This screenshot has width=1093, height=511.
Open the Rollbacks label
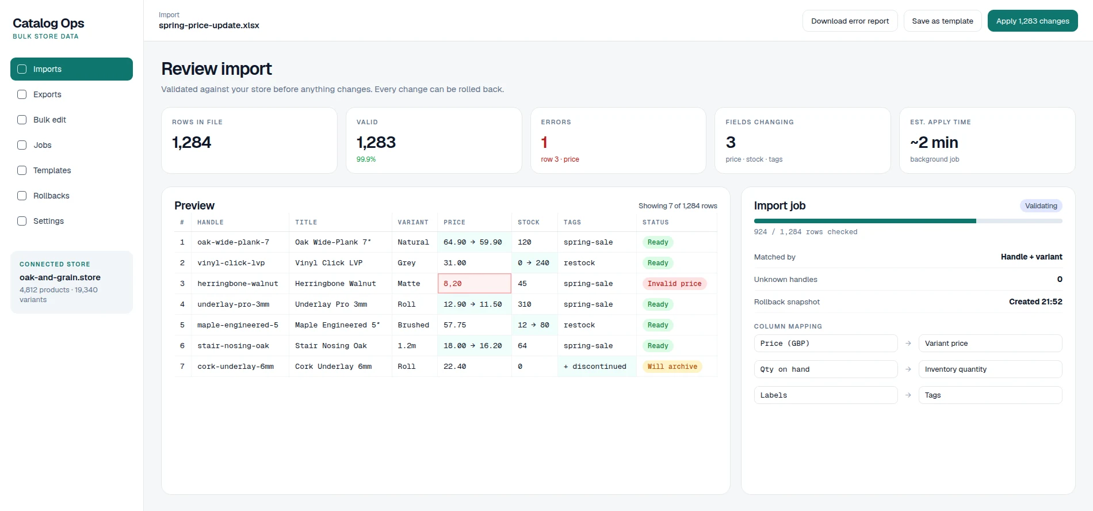[51, 196]
